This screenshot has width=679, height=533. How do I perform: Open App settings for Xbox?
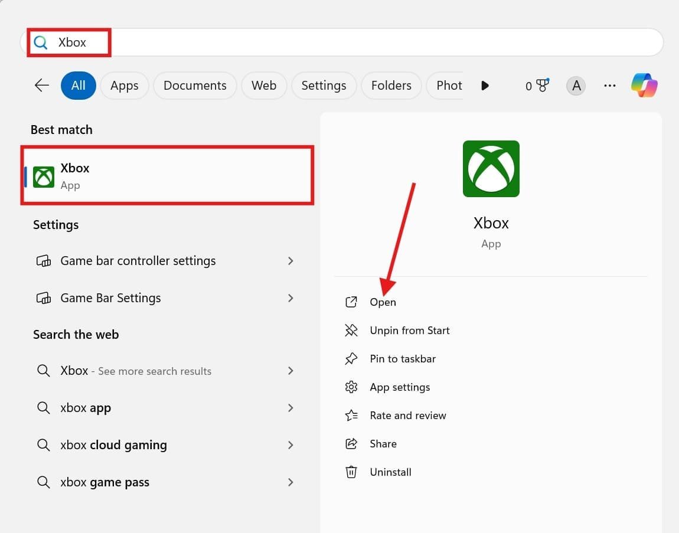[400, 387]
